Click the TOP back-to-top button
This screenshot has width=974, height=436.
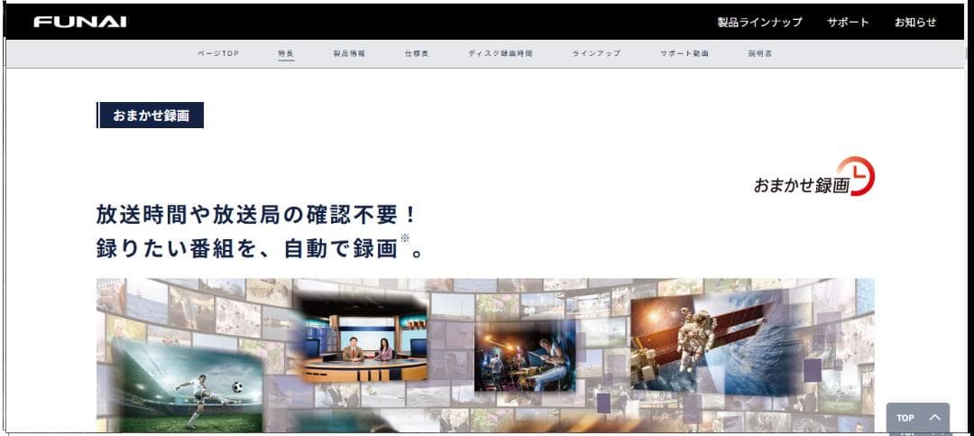(x=917, y=418)
